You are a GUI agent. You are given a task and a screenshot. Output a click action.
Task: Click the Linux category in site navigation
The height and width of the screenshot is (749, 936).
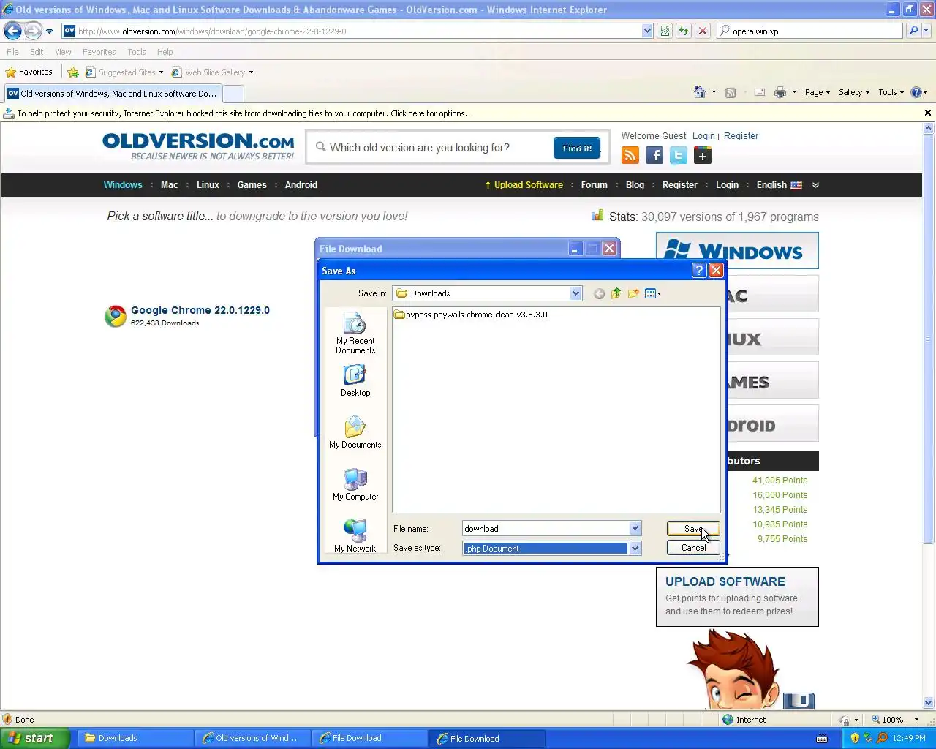pos(208,185)
